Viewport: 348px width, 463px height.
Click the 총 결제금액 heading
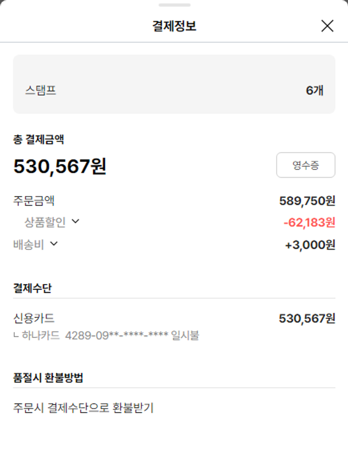(39, 140)
